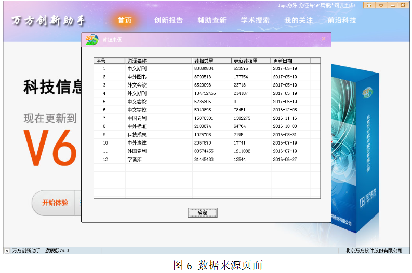Switch to 首页 tab
The width and height of the screenshot is (412, 273).
point(125,20)
